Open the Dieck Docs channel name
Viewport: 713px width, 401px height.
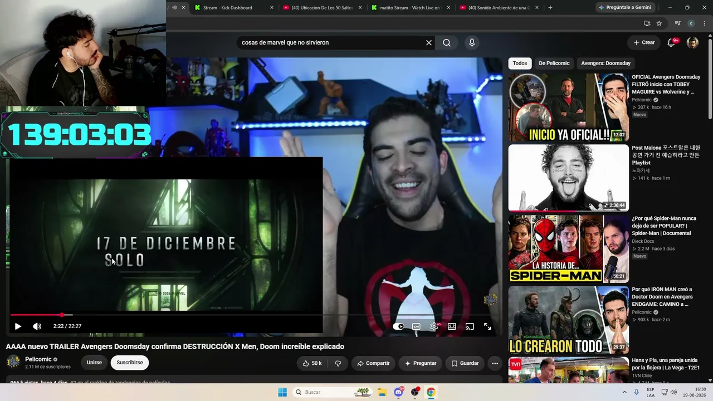(643, 241)
